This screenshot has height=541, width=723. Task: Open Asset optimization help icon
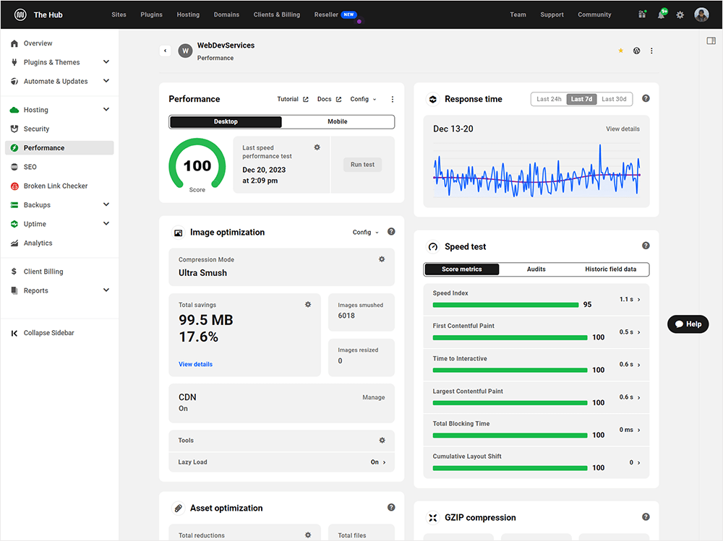391,507
